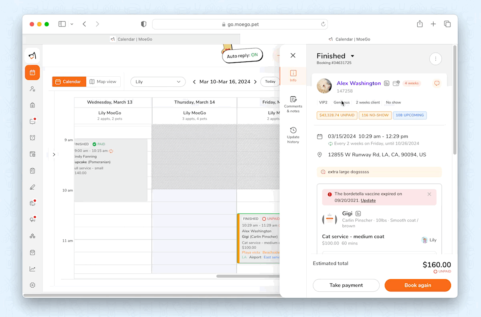The width and height of the screenshot is (481, 317).
Task: Click Lily's staff avatar next to Cat service
Action: point(424,240)
